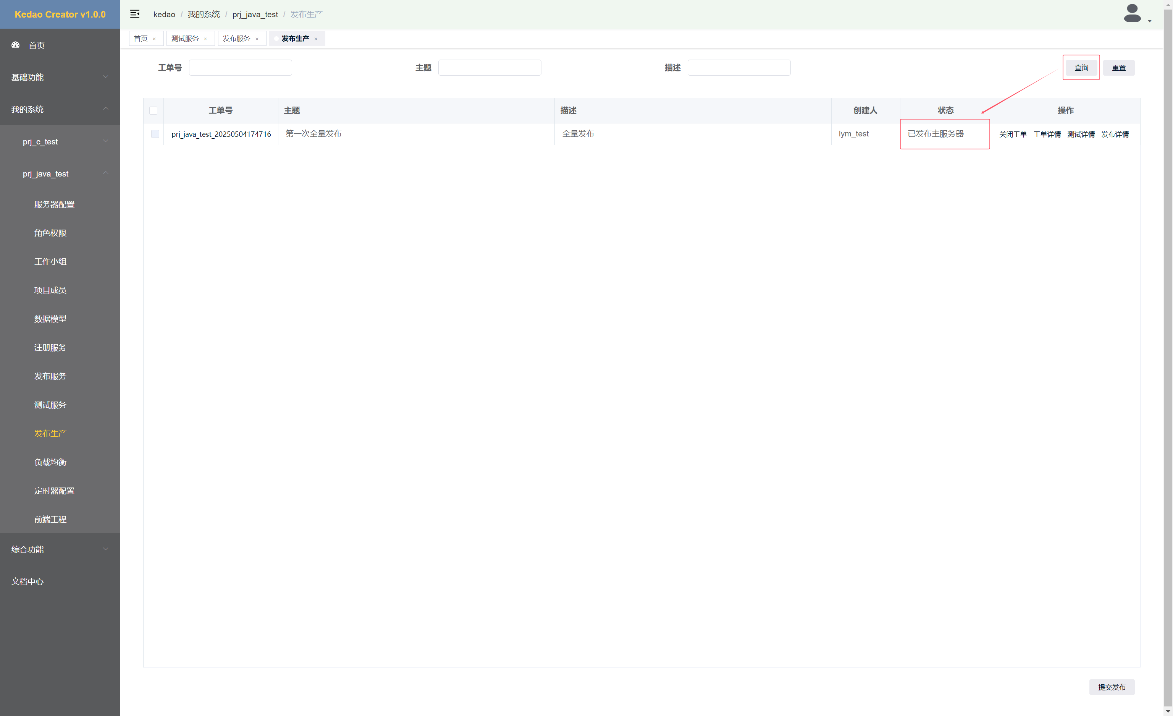Collapse the sidebar with hamburger icon

tap(135, 14)
